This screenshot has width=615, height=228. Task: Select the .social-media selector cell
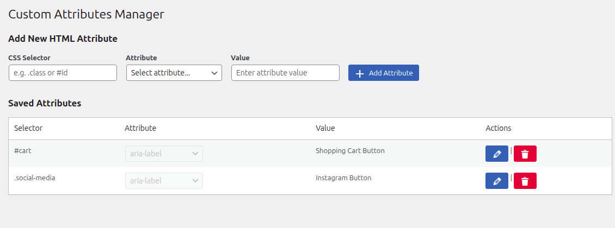click(34, 178)
